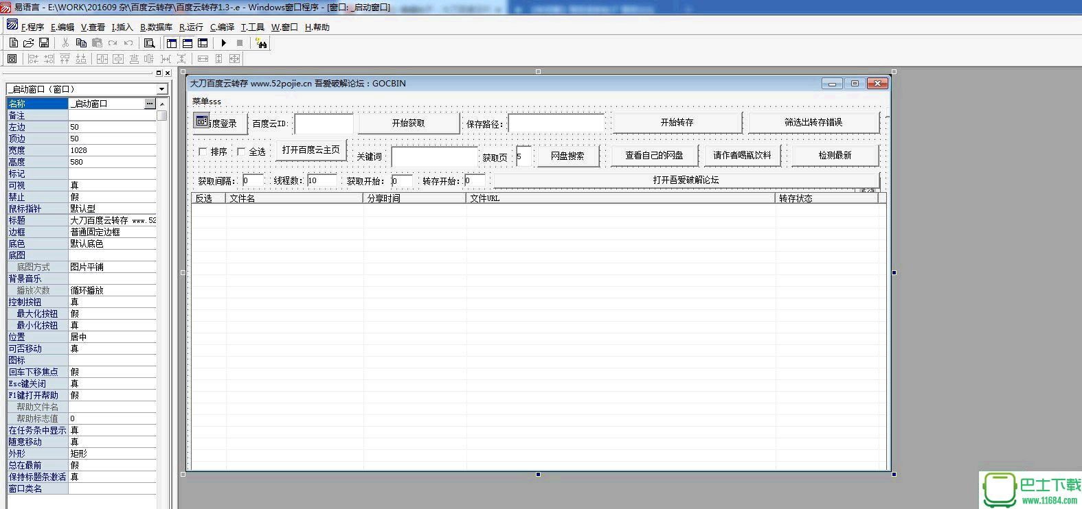Open the V.查看 menu
Screen dimensions: 1082x509
(x=93, y=27)
